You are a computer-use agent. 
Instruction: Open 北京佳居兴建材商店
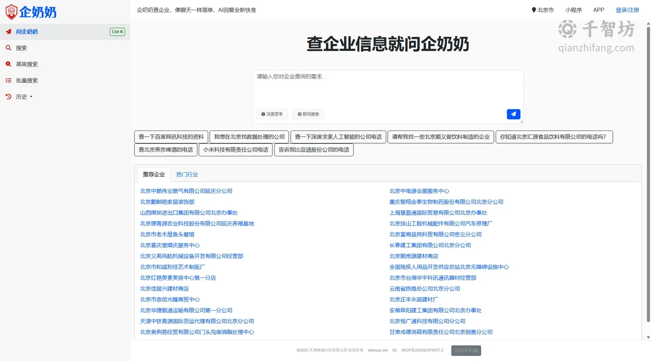[164, 289]
